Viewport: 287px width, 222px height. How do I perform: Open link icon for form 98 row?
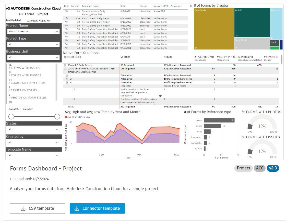[66, 22]
